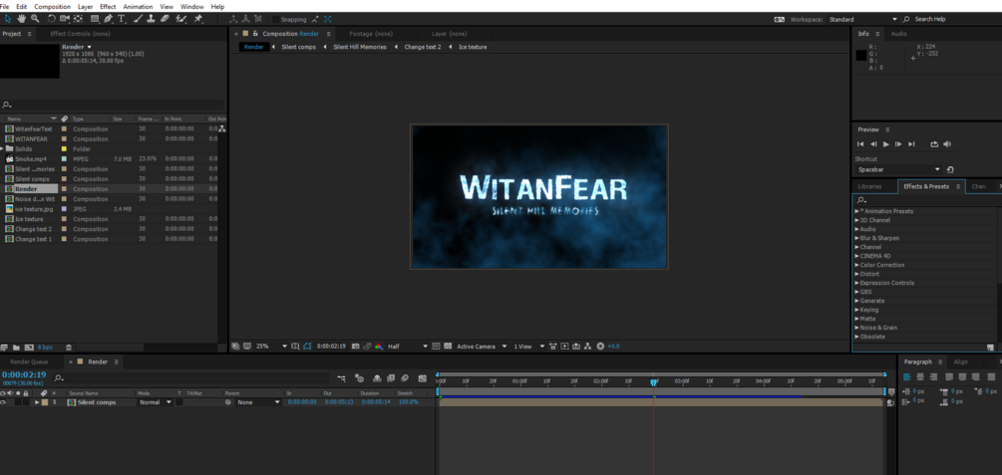Toggle preview loop option
The width and height of the screenshot is (1002, 475).
pos(934,144)
